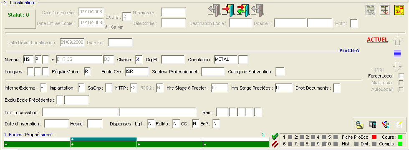409x150 pixels.
Task: Click the down arrow below the list icon
Action: pyautogui.click(x=397, y=66)
